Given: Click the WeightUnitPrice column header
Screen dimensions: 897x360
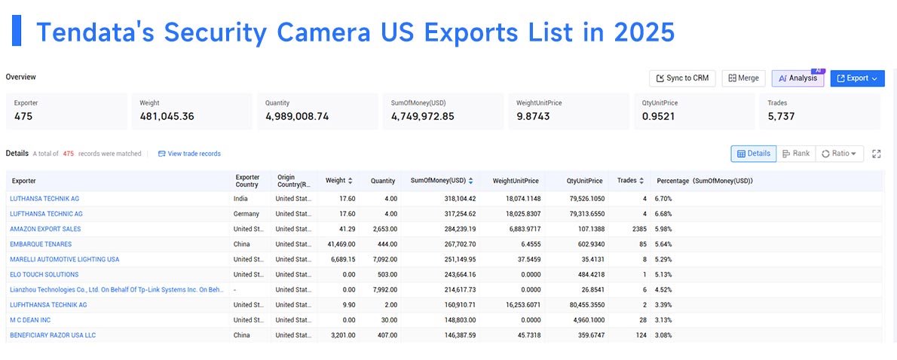Looking at the screenshot, I should click(x=516, y=181).
